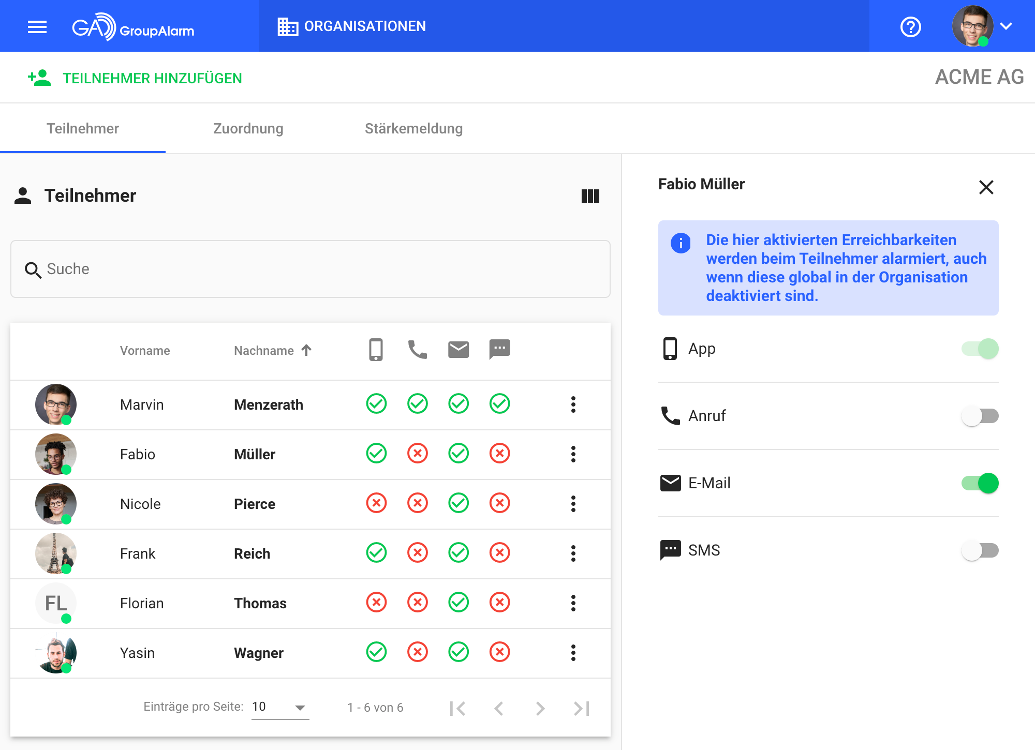Click the help question mark icon
Image resolution: width=1035 pixels, height=750 pixels.
910,27
